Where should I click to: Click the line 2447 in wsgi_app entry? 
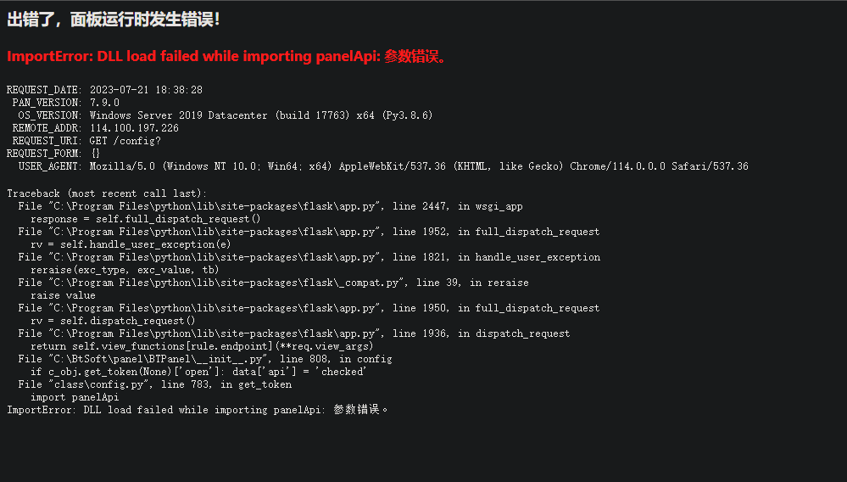[x=270, y=206]
